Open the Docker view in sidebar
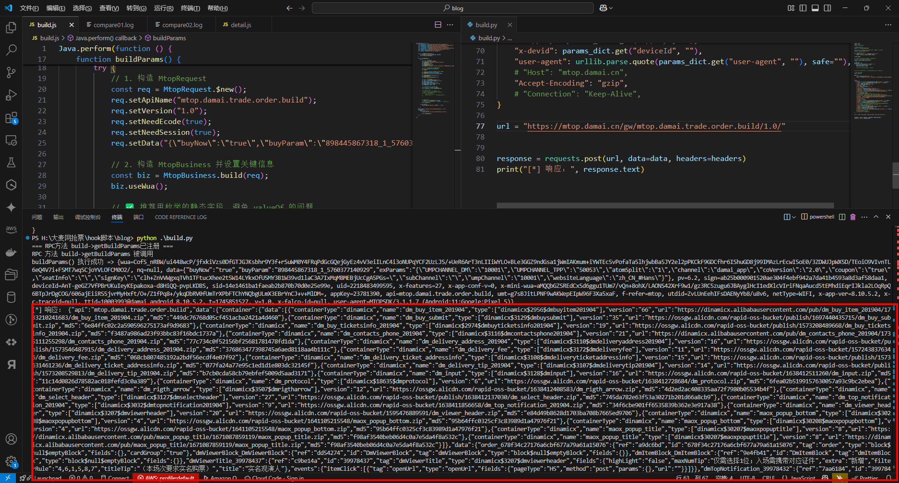899x483 pixels. 11,253
